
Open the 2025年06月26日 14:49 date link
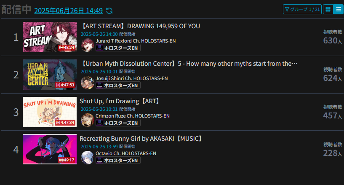click(x=69, y=11)
